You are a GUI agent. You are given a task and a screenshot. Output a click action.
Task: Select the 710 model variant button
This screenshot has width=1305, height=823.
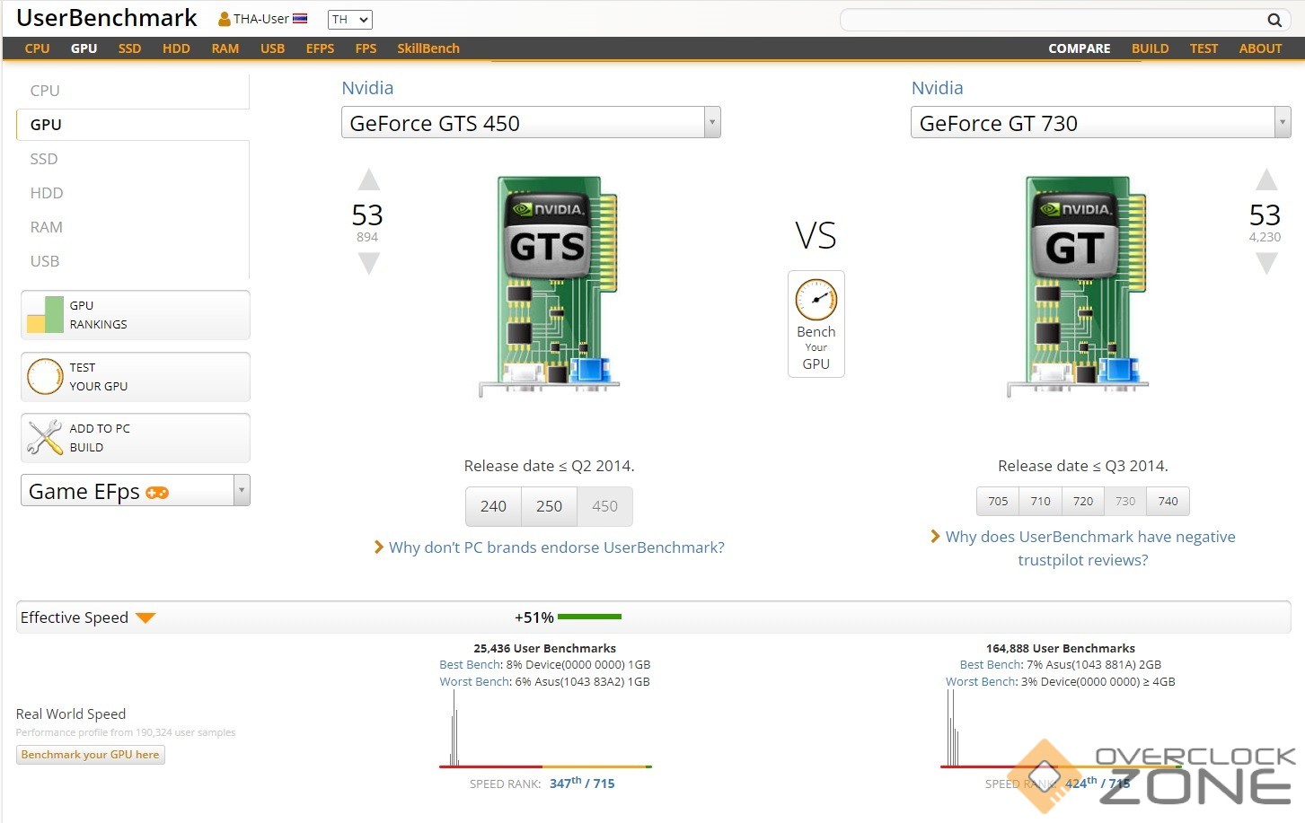pyautogui.click(x=1040, y=501)
